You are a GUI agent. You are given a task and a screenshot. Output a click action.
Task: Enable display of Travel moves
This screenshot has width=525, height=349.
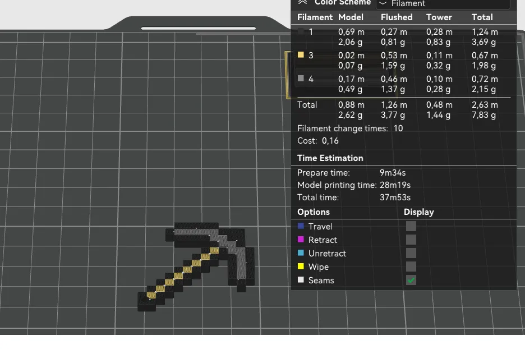[x=411, y=226]
